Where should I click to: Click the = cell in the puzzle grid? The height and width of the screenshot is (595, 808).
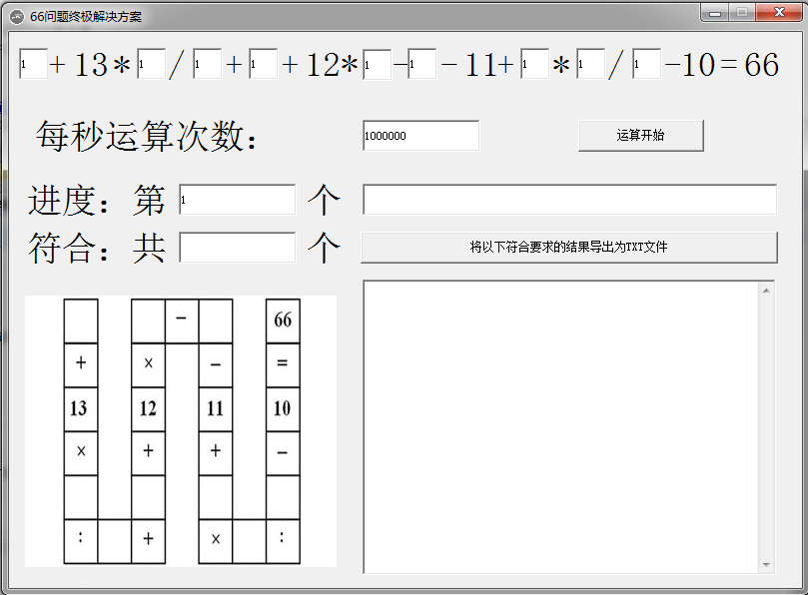pos(282,363)
